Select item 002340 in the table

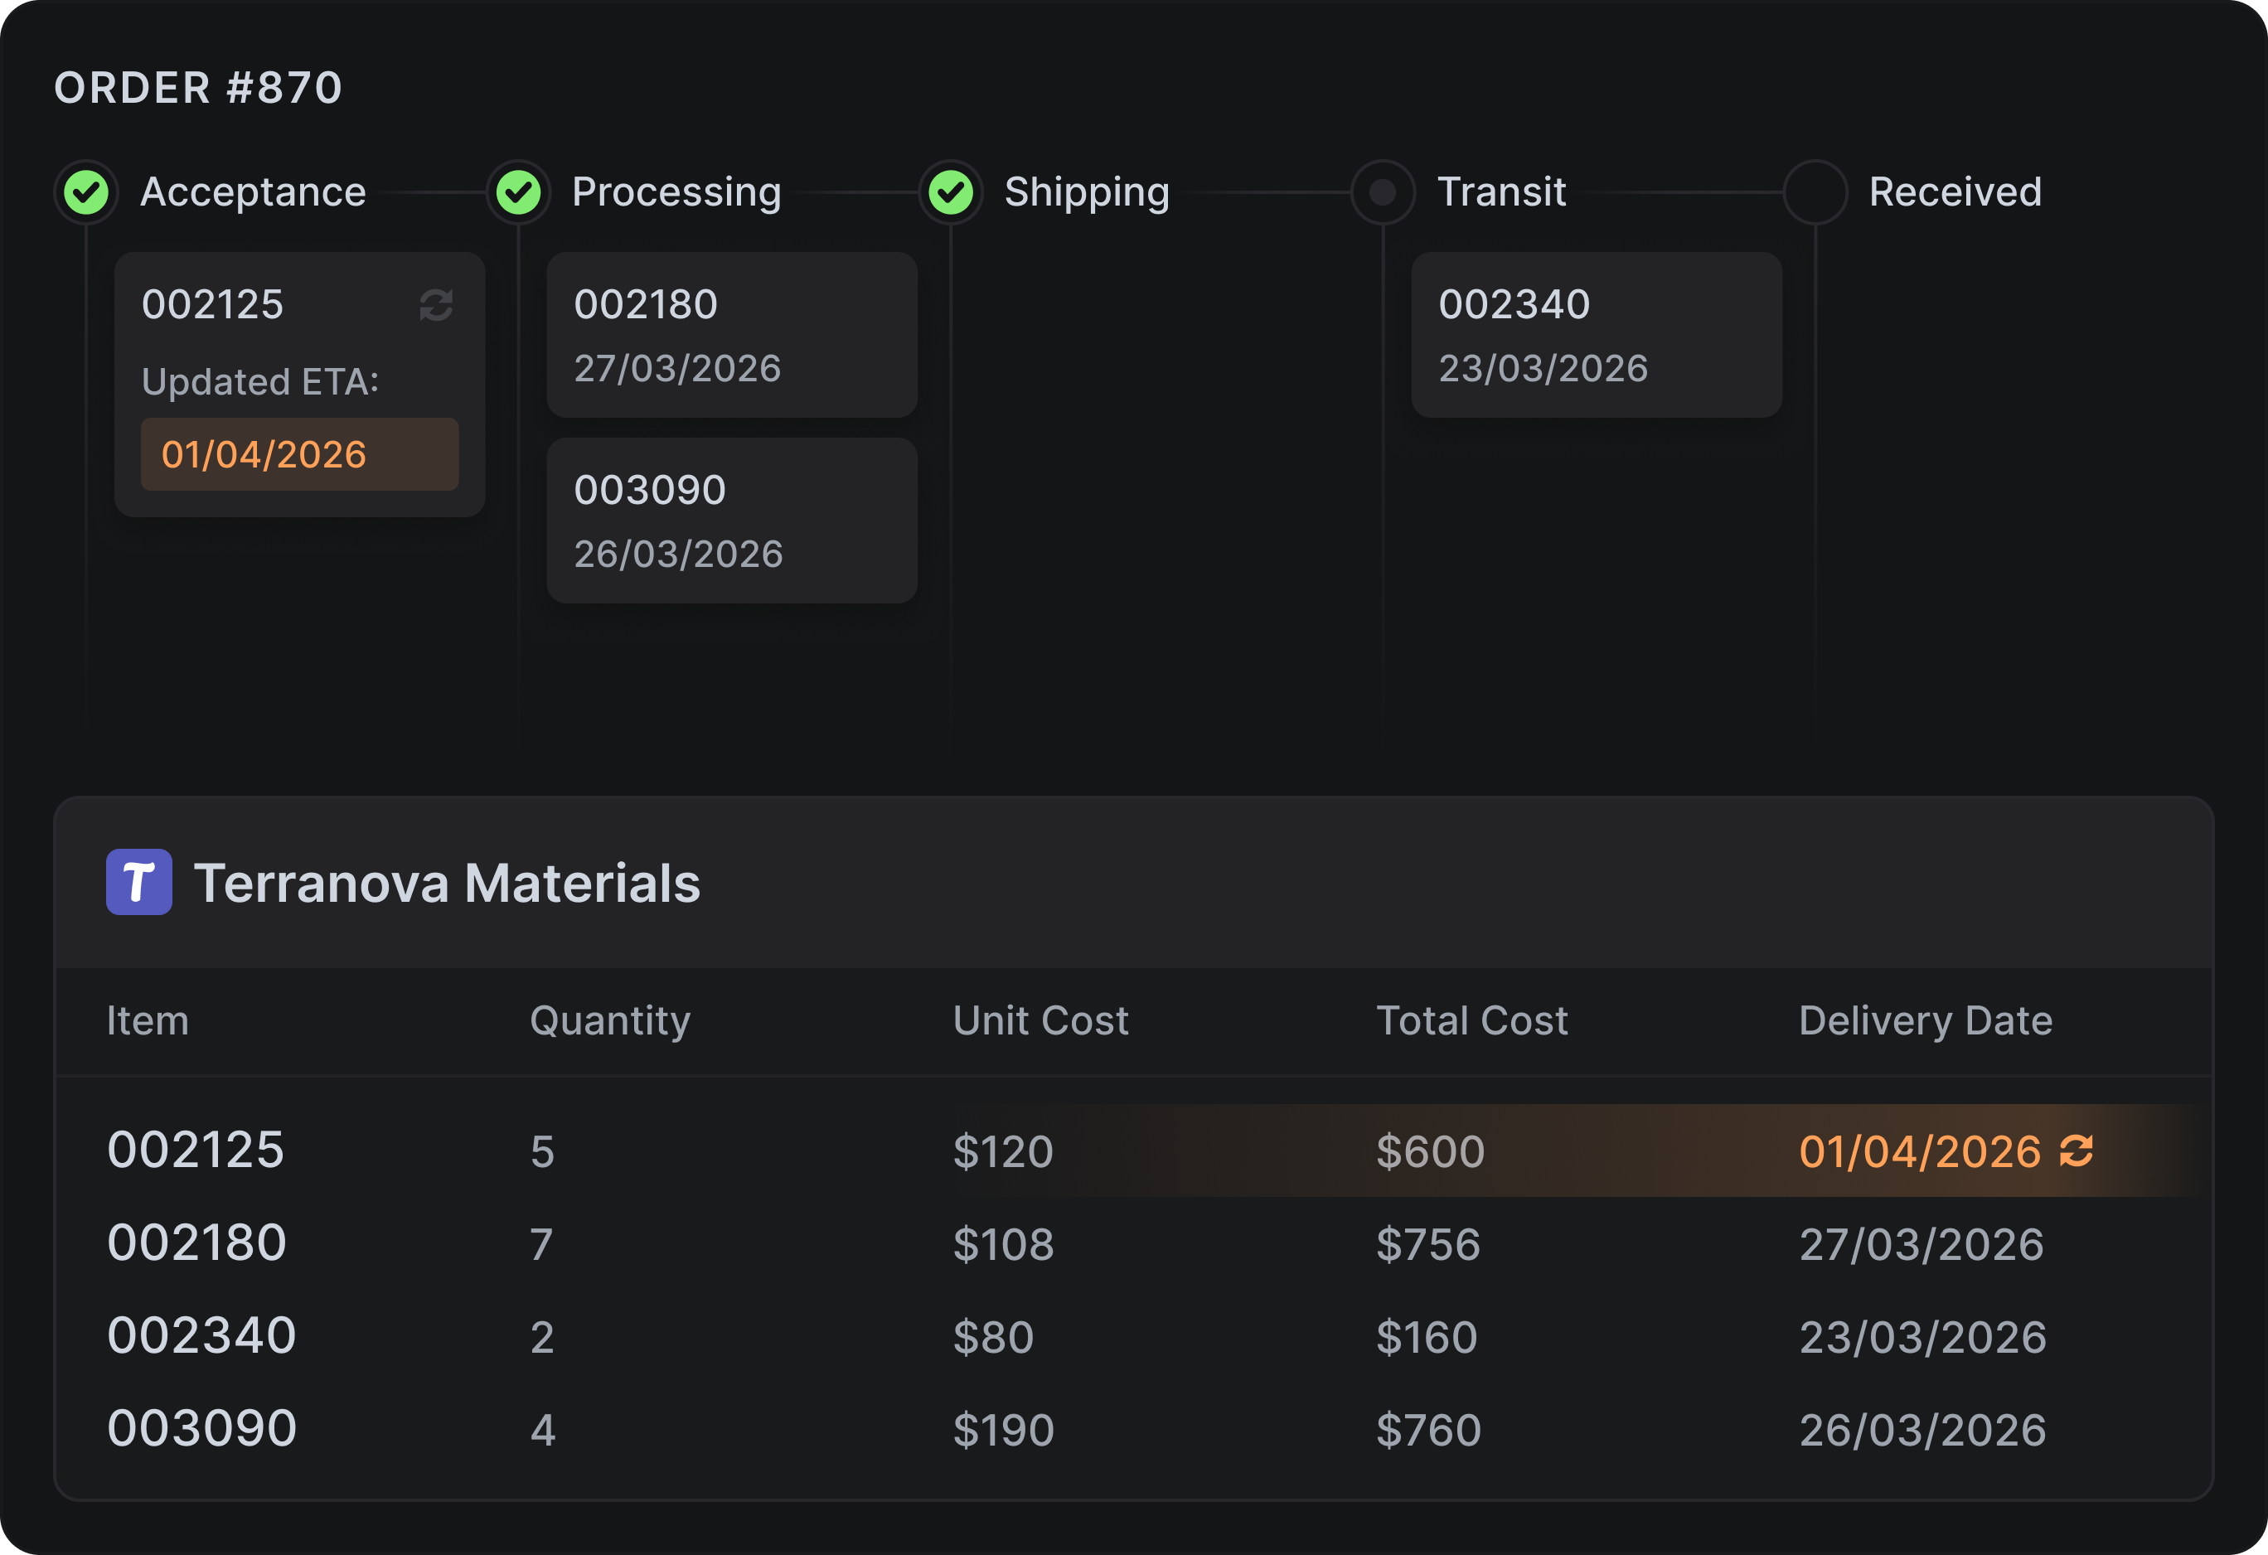coord(201,1335)
